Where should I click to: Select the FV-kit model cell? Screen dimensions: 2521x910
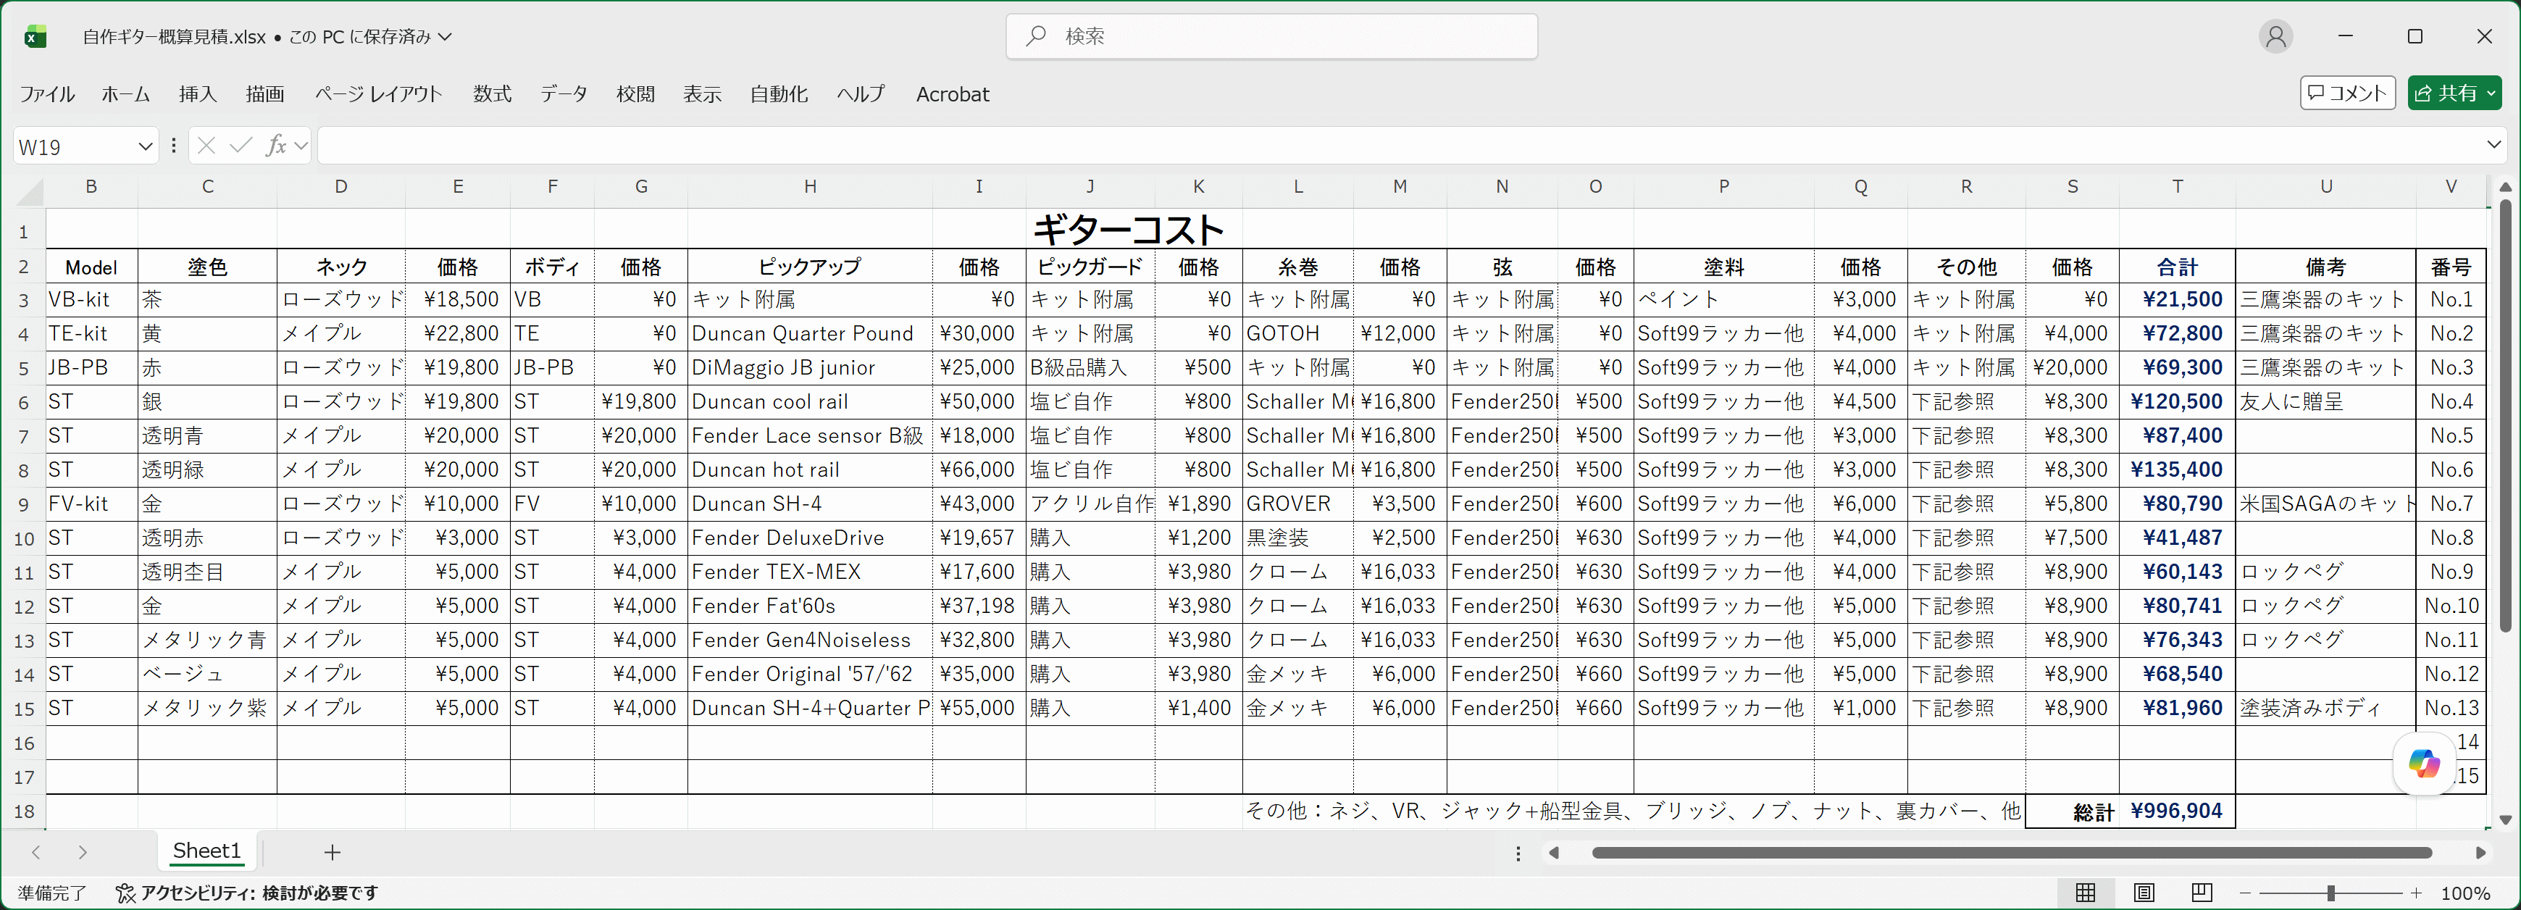pos(92,504)
